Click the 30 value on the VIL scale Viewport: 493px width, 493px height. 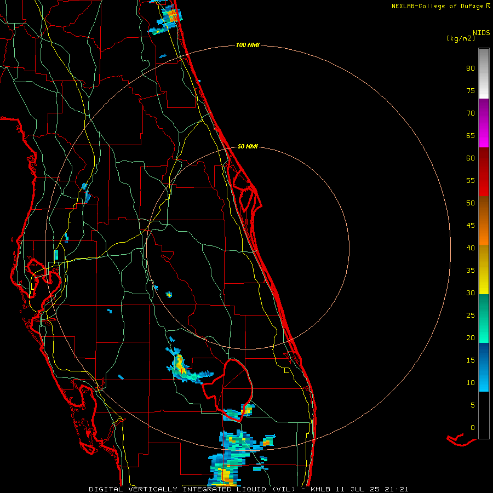[x=471, y=293]
